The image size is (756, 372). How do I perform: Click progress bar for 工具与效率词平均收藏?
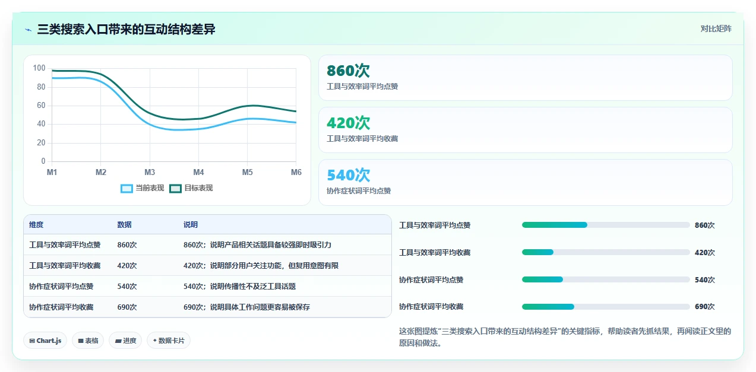tap(606, 252)
